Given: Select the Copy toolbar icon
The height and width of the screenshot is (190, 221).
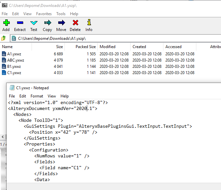Looking at the screenshot, I should click(48, 23).
